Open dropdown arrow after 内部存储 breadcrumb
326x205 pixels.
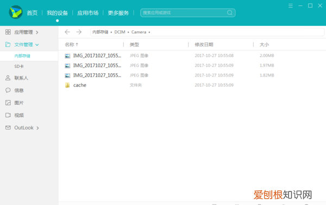point(111,32)
